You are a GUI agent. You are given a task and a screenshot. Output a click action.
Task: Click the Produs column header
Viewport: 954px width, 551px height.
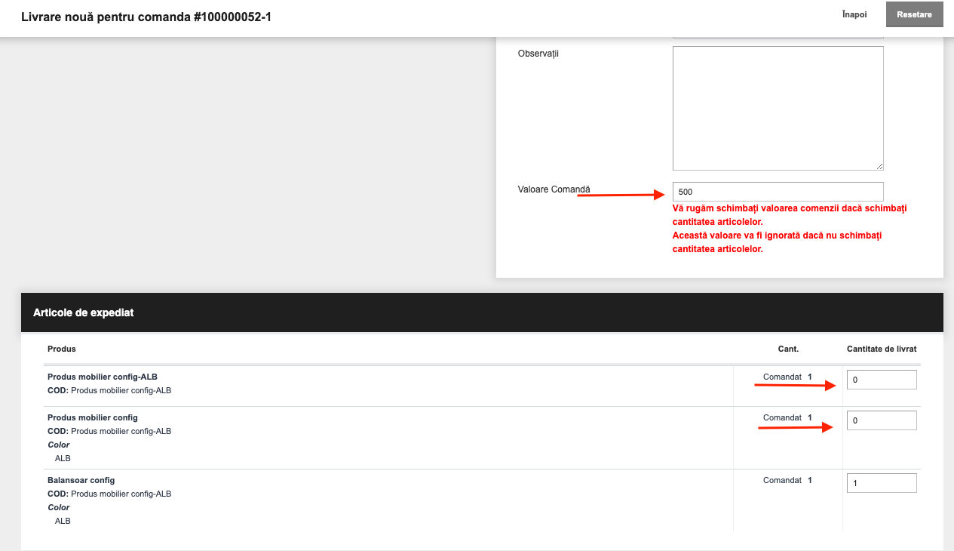click(62, 349)
